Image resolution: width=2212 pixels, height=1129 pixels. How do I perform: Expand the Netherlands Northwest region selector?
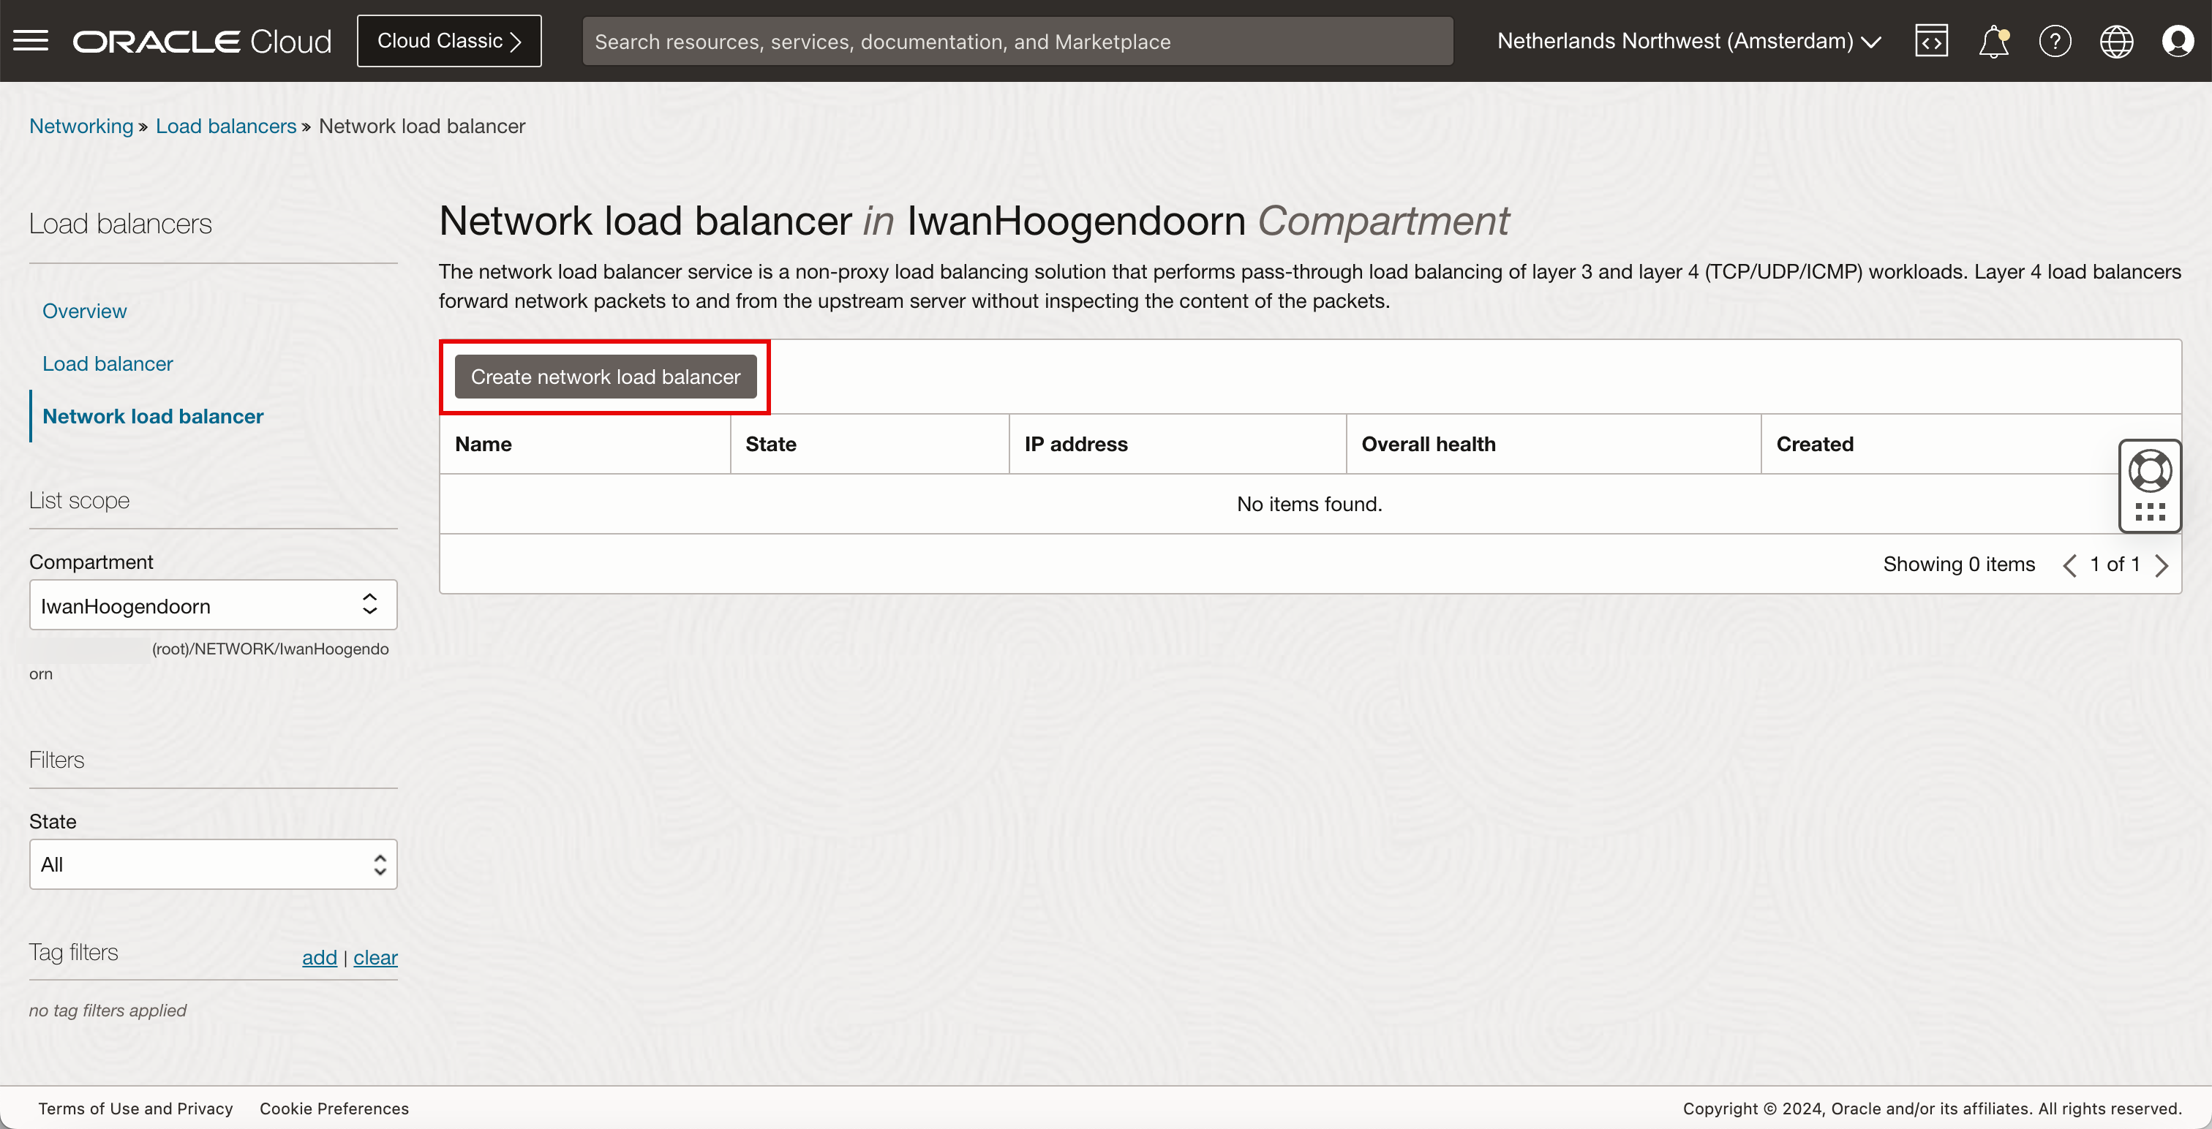click(1689, 40)
